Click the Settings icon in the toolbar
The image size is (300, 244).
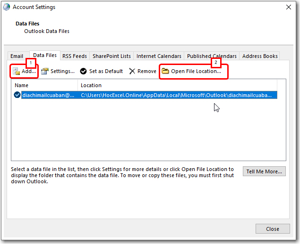click(x=45, y=71)
